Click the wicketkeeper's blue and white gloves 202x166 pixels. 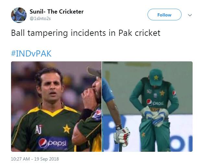point(155,116)
